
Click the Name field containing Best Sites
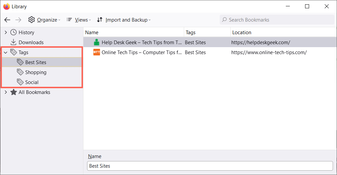point(210,166)
